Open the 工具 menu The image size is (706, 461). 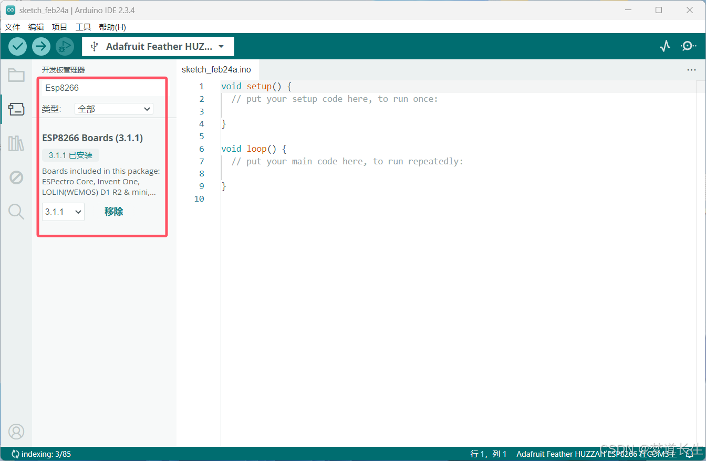[x=83, y=27]
